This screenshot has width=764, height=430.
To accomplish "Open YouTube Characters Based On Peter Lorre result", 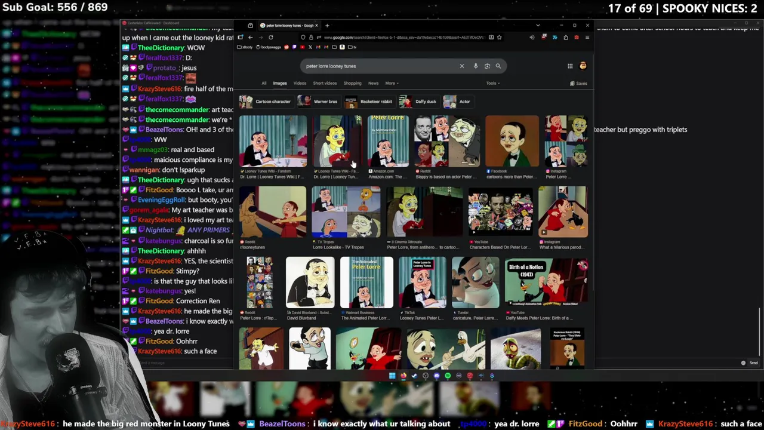I will pyautogui.click(x=501, y=211).
